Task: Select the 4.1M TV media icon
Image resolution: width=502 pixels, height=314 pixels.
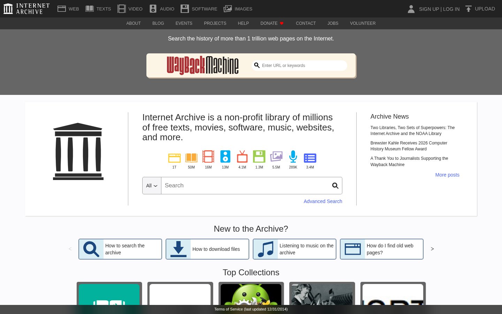Action: pyautogui.click(x=242, y=157)
